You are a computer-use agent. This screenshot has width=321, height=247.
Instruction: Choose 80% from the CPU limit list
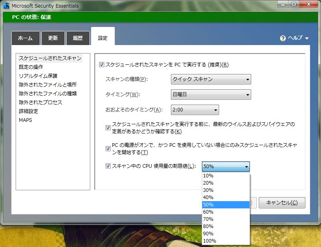tap(226, 226)
